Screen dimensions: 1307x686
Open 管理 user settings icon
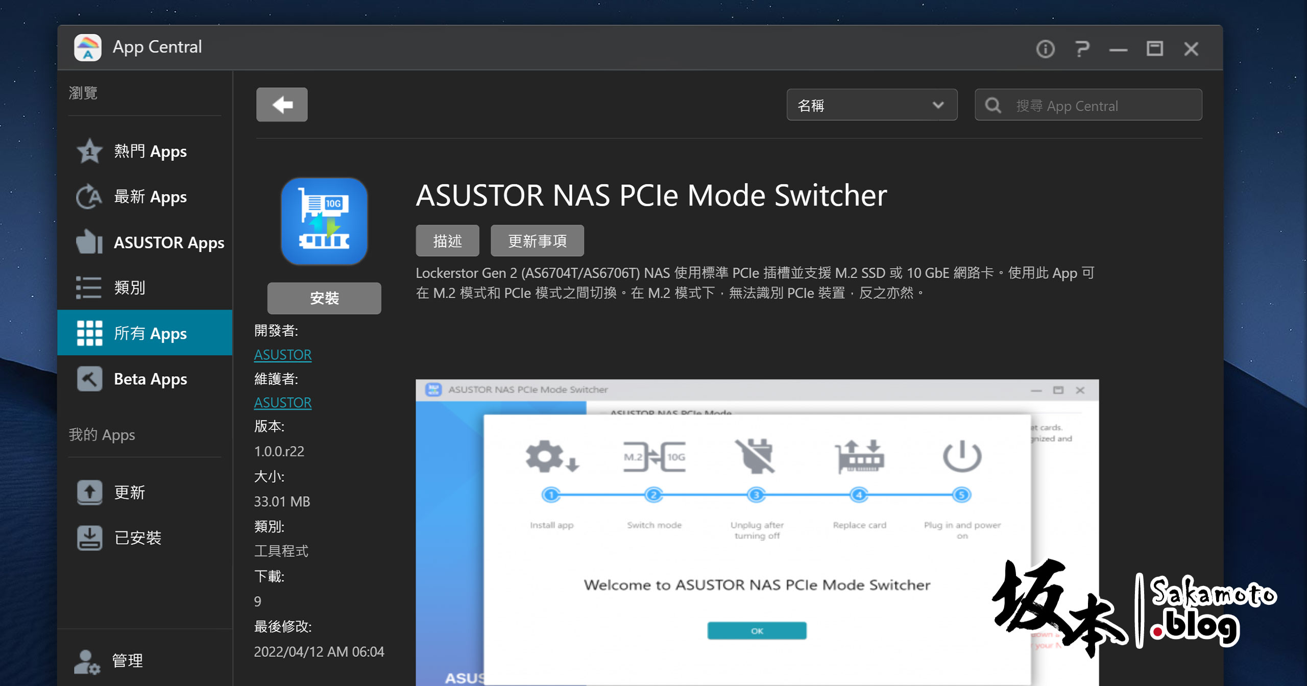tap(87, 661)
